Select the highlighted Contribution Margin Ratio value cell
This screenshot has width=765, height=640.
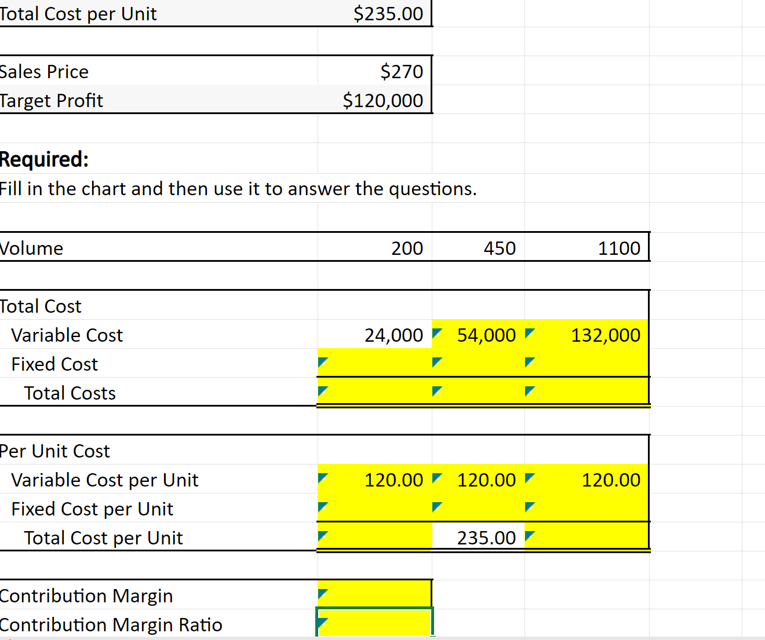(x=375, y=623)
